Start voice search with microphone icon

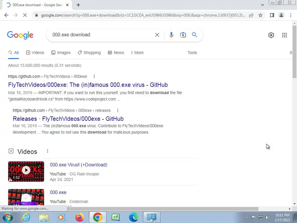pos(171,35)
